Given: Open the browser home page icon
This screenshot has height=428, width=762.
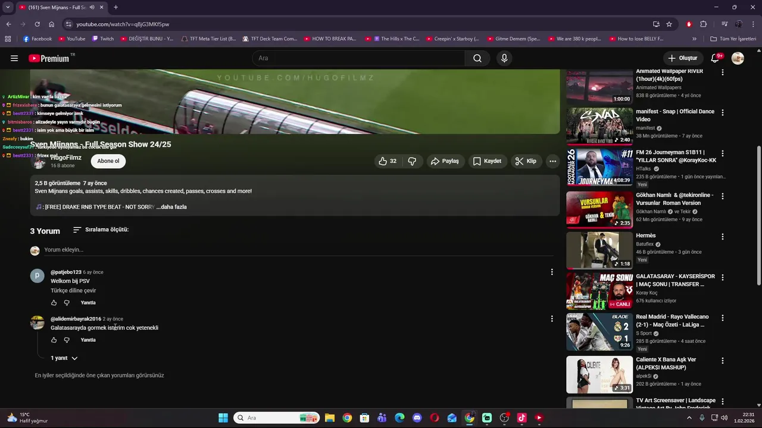Looking at the screenshot, I should pos(52,24).
